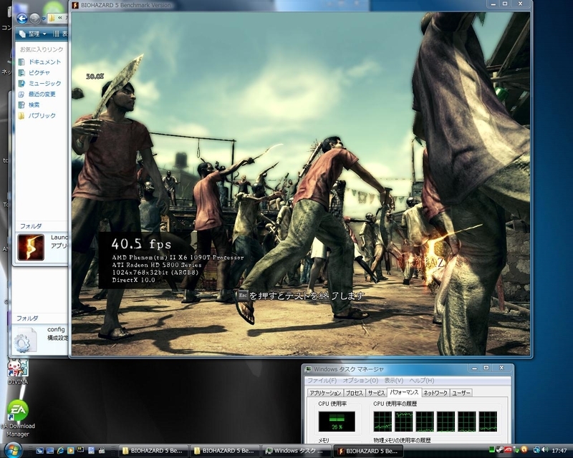The height and width of the screenshot is (458, 573).
Task: Click the 1024x768x32bit resolution text
Action: tap(155, 273)
